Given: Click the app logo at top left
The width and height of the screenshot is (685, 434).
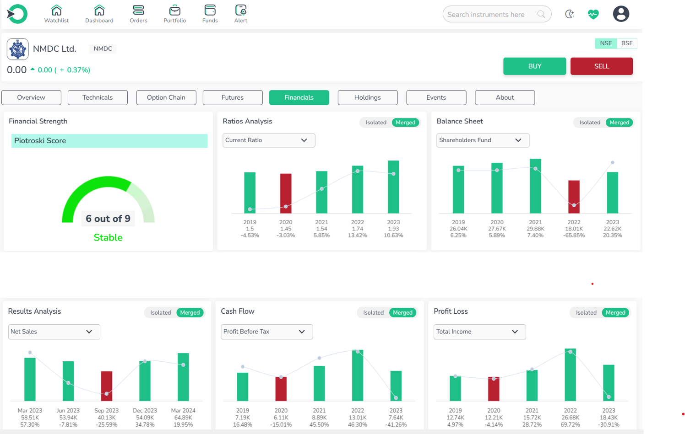Looking at the screenshot, I should [17, 14].
